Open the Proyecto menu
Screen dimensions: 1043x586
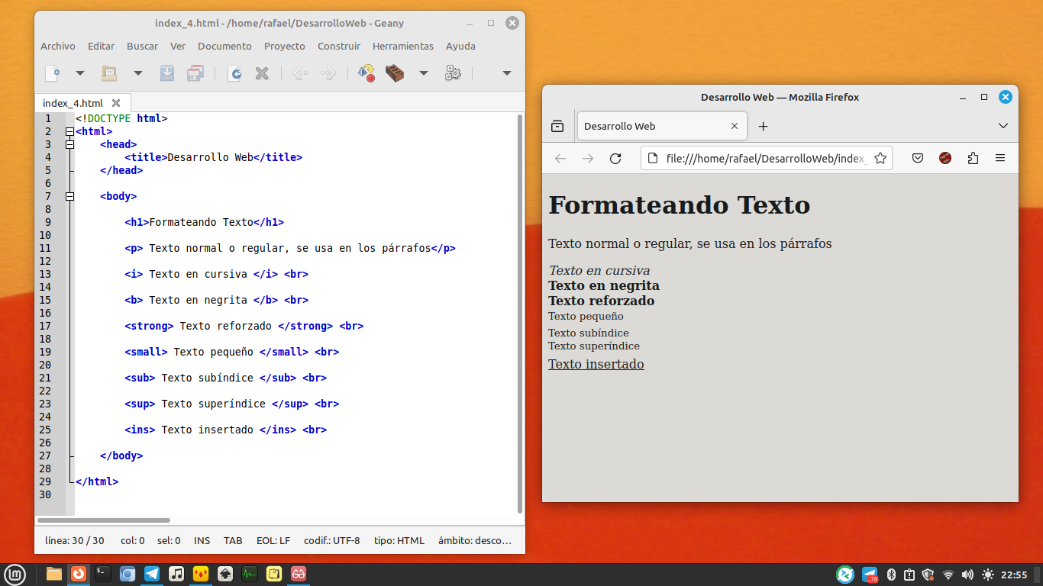285,46
